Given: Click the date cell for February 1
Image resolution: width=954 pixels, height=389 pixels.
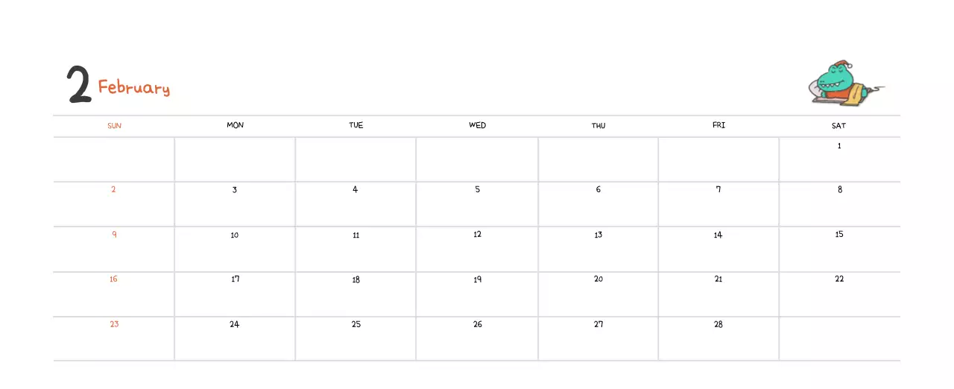Looking at the screenshot, I should (x=839, y=159).
